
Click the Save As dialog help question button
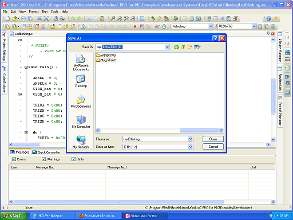[215, 38]
